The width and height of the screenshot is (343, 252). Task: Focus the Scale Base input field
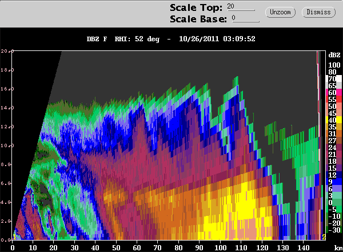tap(245, 18)
